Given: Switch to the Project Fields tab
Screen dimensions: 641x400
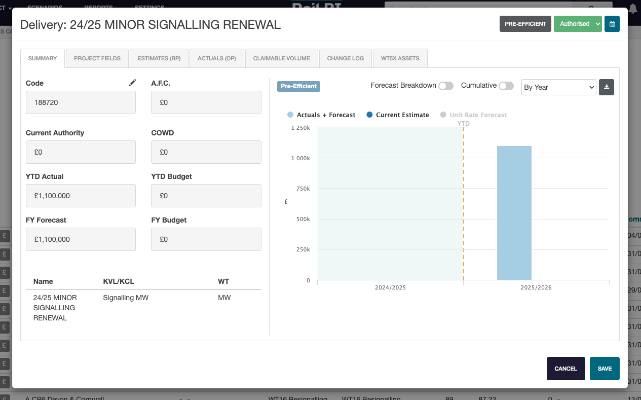Looking at the screenshot, I should click(x=97, y=58).
